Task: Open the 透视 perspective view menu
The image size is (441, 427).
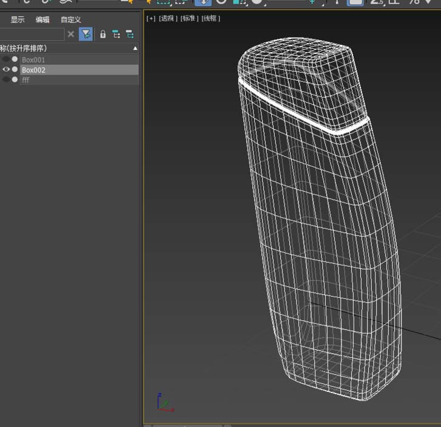Action: pyautogui.click(x=167, y=19)
